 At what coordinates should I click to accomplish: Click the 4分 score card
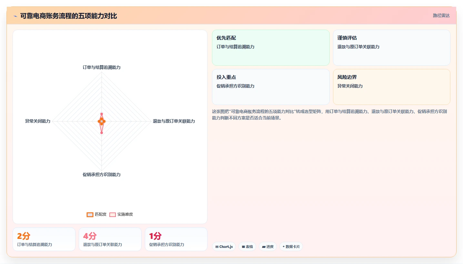110,239
